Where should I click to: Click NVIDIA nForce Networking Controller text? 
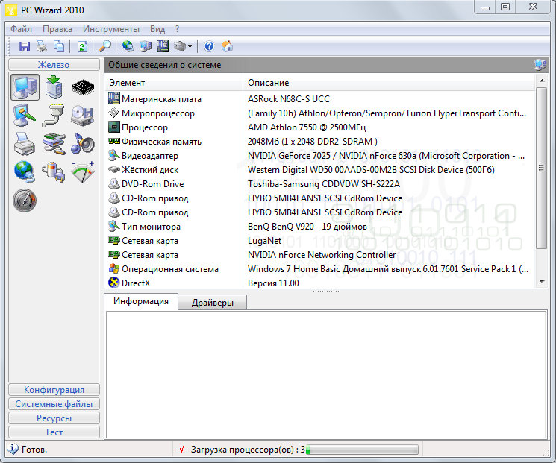coord(322,255)
